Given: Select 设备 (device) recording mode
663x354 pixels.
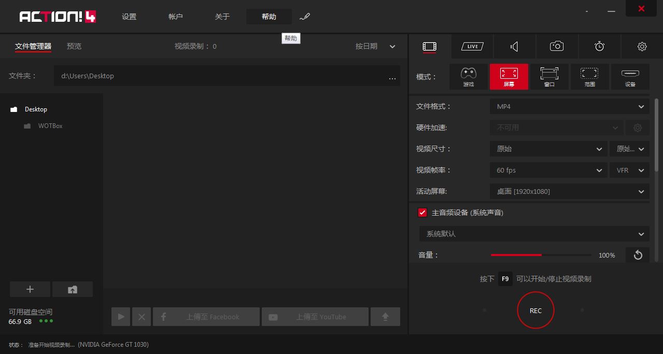Looking at the screenshot, I should tap(630, 77).
